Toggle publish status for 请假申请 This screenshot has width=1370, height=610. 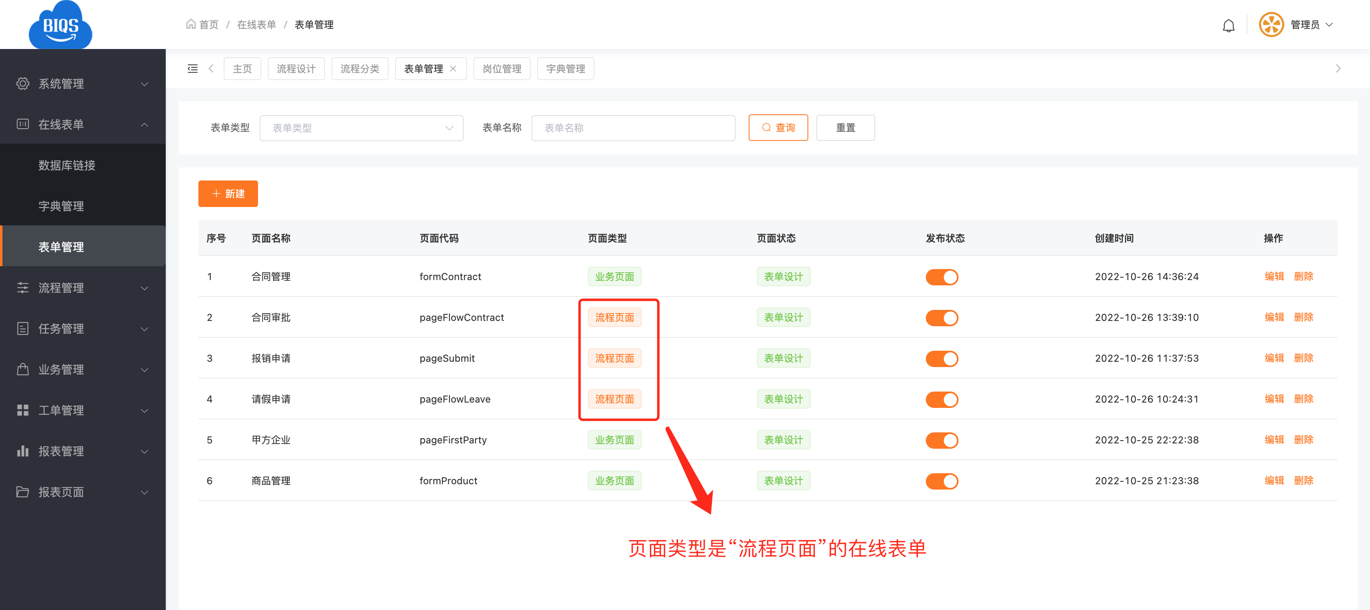coord(941,399)
